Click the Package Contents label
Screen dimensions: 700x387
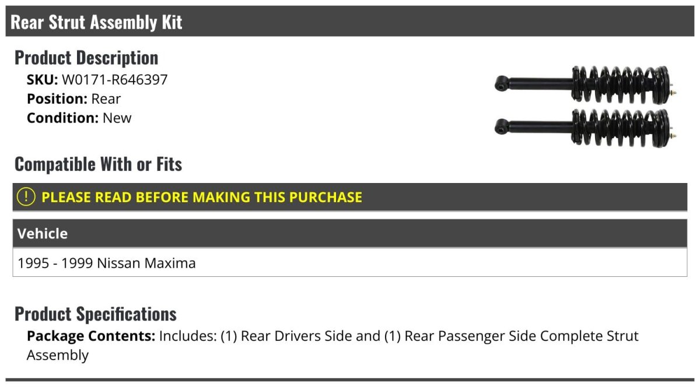click(x=90, y=336)
